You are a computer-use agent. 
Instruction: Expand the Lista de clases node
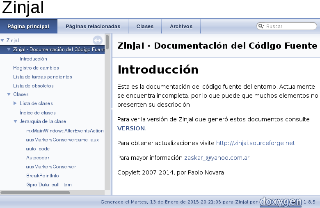(x=15, y=103)
